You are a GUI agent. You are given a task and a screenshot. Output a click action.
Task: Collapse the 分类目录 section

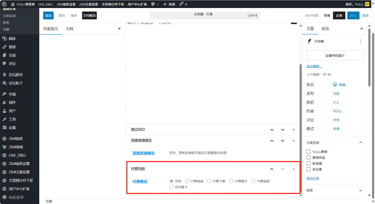[x=360, y=143]
